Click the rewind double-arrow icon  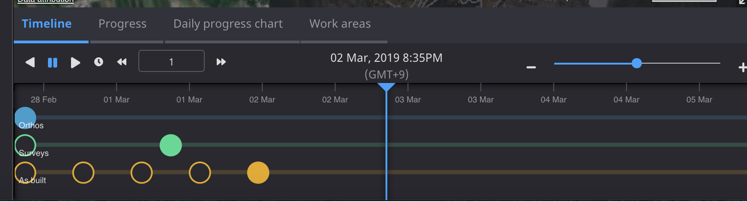(122, 62)
